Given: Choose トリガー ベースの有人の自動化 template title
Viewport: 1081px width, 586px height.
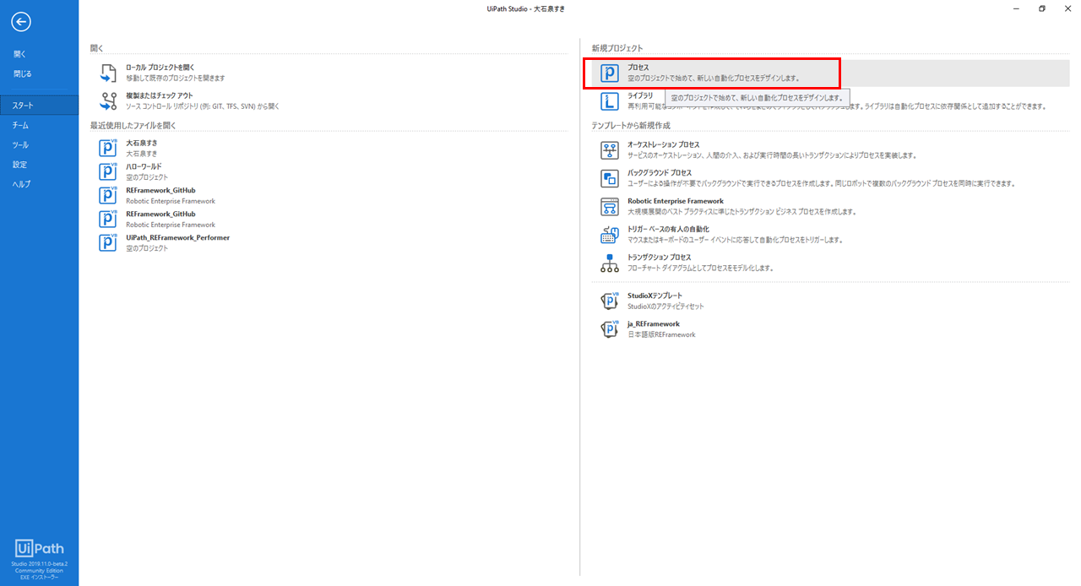Looking at the screenshot, I should pyautogui.click(x=668, y=229).
